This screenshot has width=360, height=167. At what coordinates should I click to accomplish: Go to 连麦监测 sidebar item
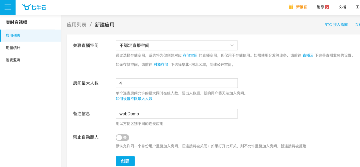click(x=13, y=60)
